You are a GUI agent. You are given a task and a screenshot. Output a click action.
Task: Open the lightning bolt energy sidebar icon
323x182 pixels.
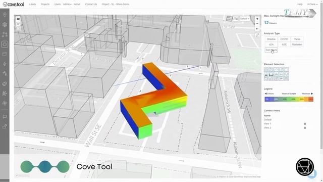click(5, 64)
